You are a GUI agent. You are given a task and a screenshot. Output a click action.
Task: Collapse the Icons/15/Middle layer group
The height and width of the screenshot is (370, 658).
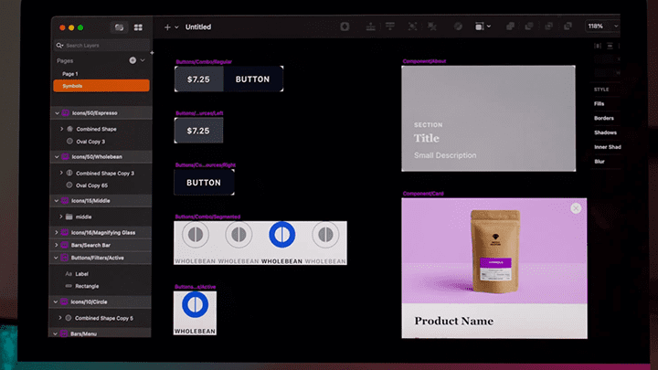57,201
